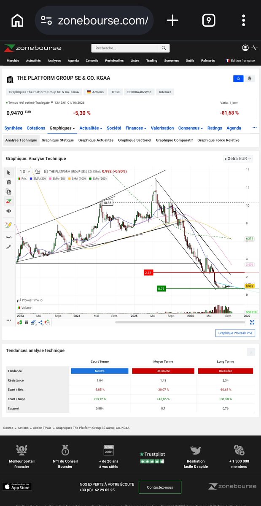Expand the chart to fullscreen
The height and width of the screenshot is (506, 261).
click(x=252, y=323)
